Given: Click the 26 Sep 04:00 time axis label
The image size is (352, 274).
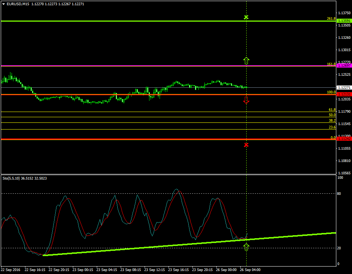Looking at the screenshot, I should click(250, 270).
